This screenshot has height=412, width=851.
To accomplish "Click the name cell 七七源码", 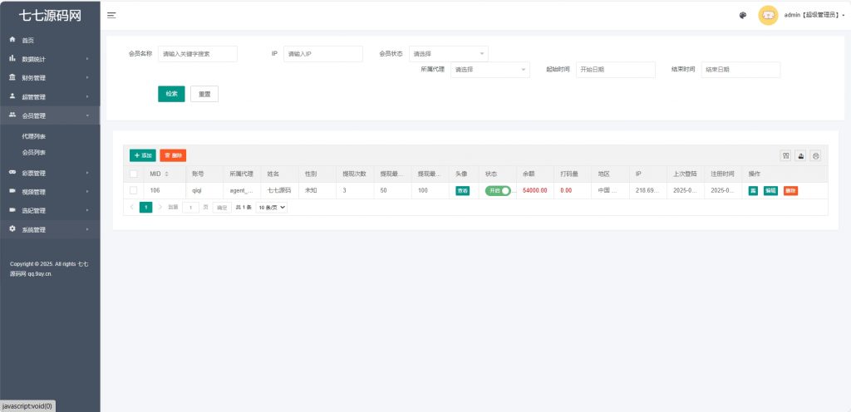I will (x=279, y=191).
